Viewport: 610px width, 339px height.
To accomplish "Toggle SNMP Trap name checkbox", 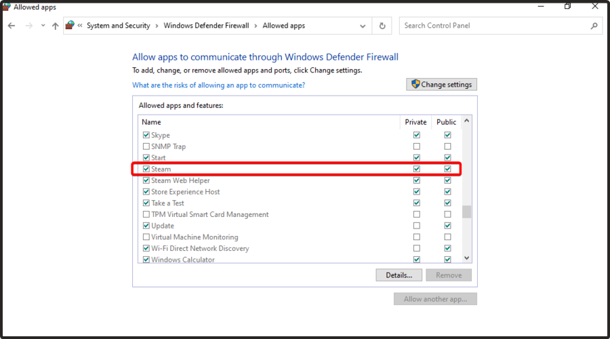I will 146,146.
